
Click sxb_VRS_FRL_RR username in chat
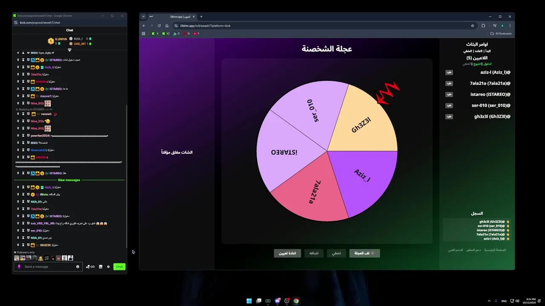click(43, 224)
